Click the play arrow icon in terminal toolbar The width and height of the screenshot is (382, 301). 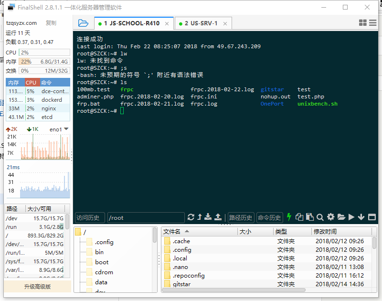click(351, 217)
